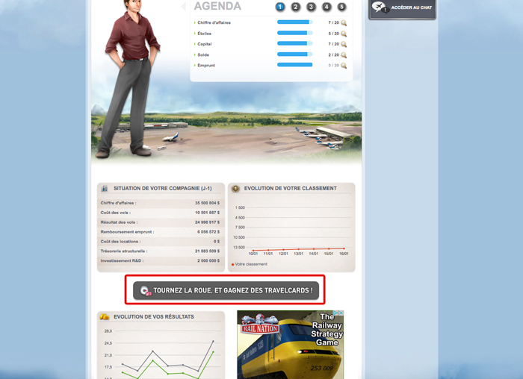
Task: Click Votre classement legend entry
Action: 249,264
